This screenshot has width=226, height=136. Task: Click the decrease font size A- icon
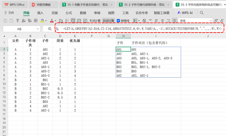(222, 21)
